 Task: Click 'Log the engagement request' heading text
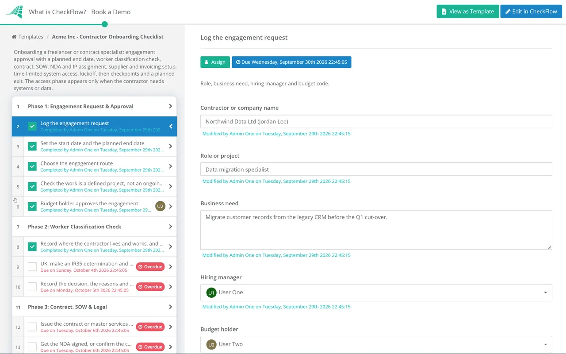244,38
